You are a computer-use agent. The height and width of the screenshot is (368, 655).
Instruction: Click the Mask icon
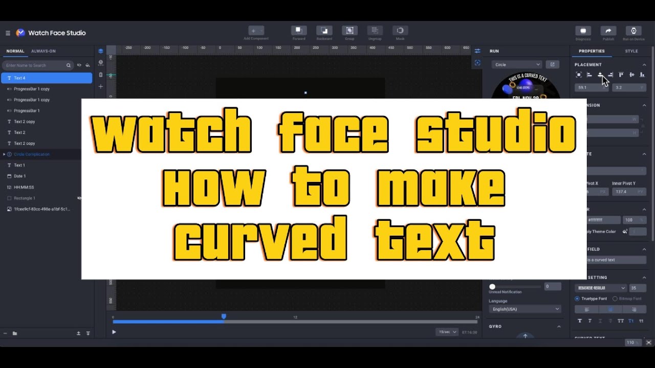coord(400,31)
